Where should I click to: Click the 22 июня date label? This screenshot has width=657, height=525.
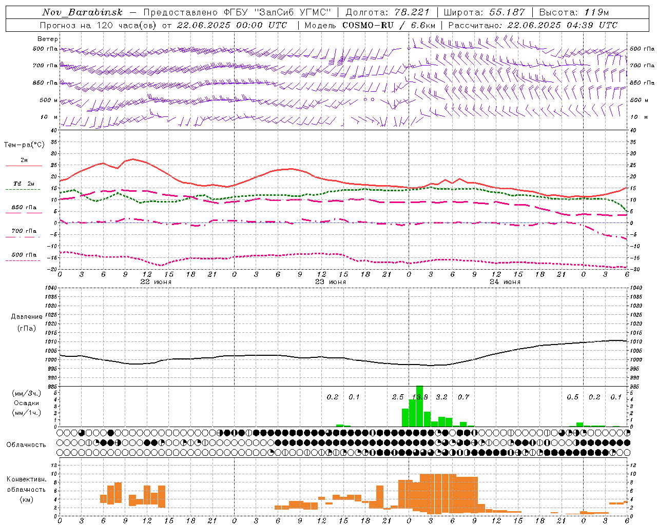[x=156, y=282]
